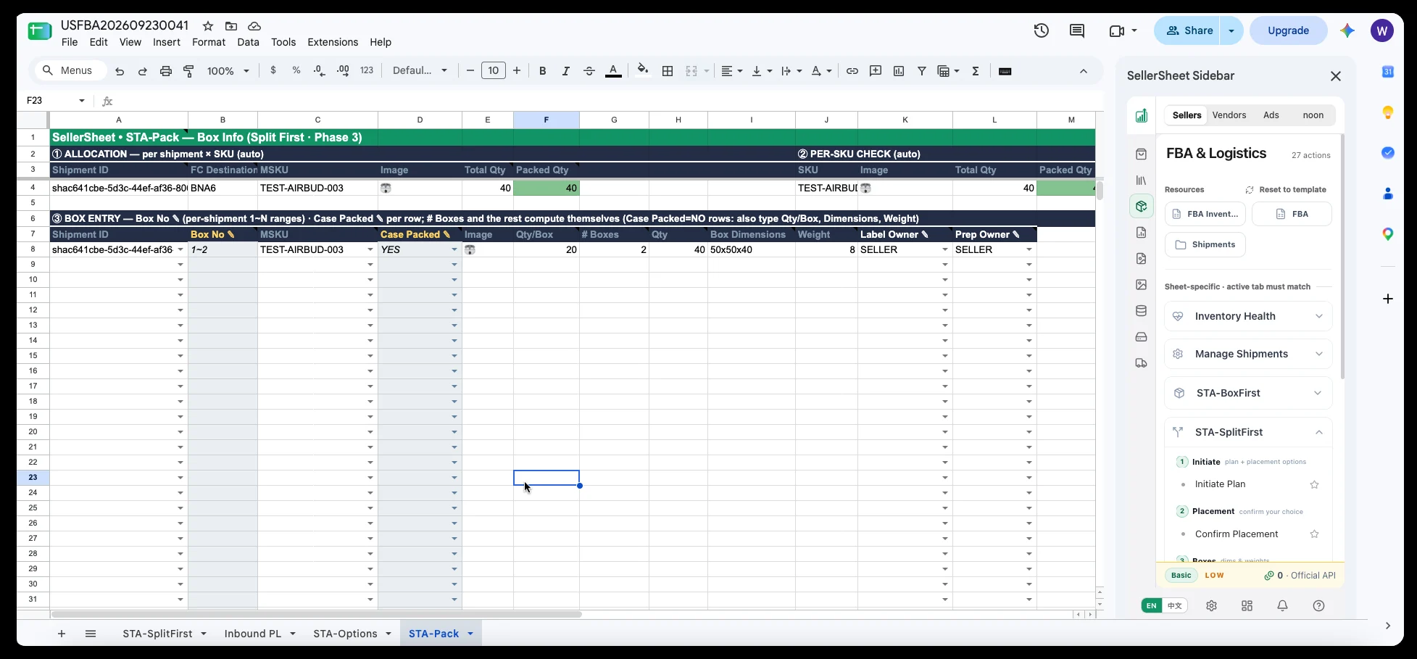Screen dimensions: 1417x659
Task: Click the redo icon
Action: tap(143, 71)
